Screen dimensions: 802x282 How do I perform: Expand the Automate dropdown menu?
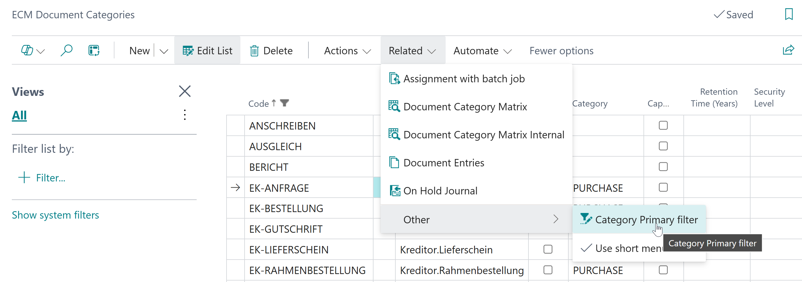482,51
